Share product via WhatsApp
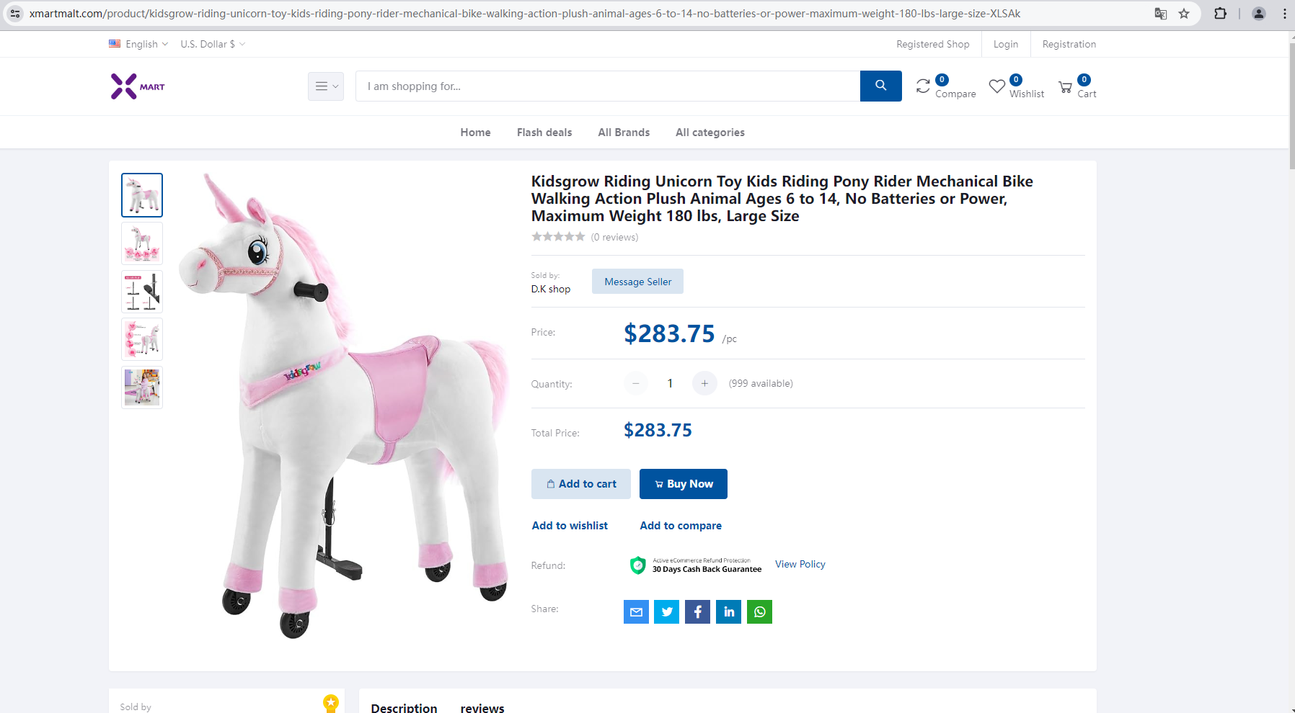The width and height of the screenshot is (1295, 713). (x=759, y=612)
